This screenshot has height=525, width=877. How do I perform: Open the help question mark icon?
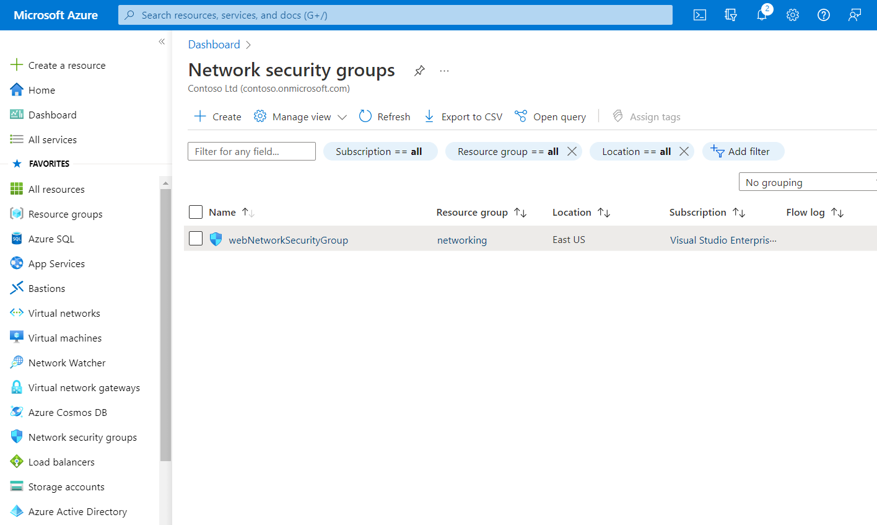point(824,15)
